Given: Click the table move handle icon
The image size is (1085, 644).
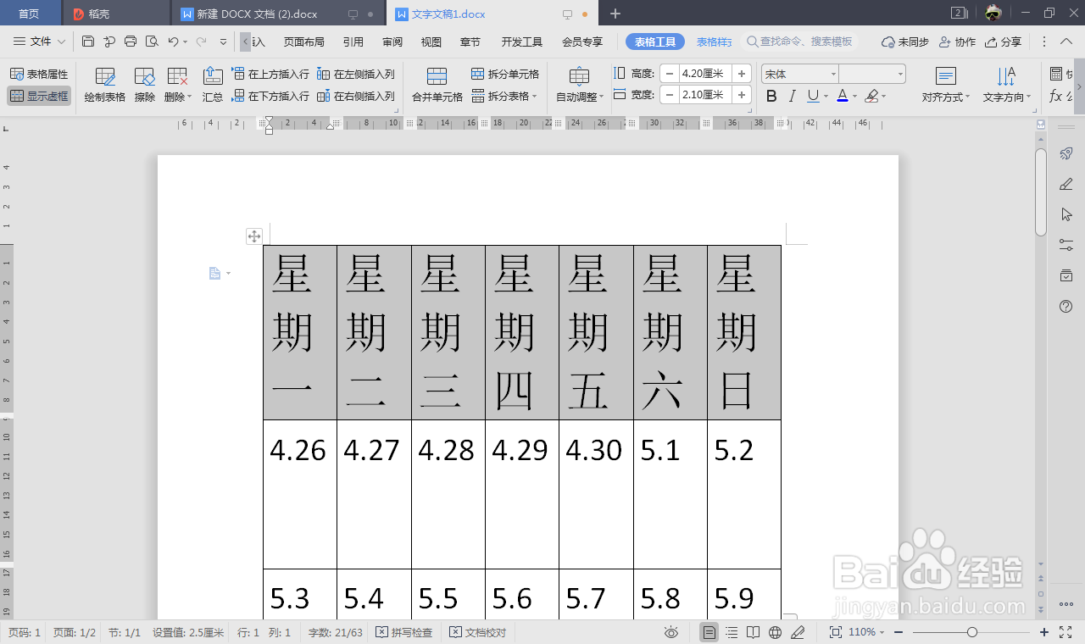Looking at the screenshot, I should pyautogui.click(x=254, y=236).
